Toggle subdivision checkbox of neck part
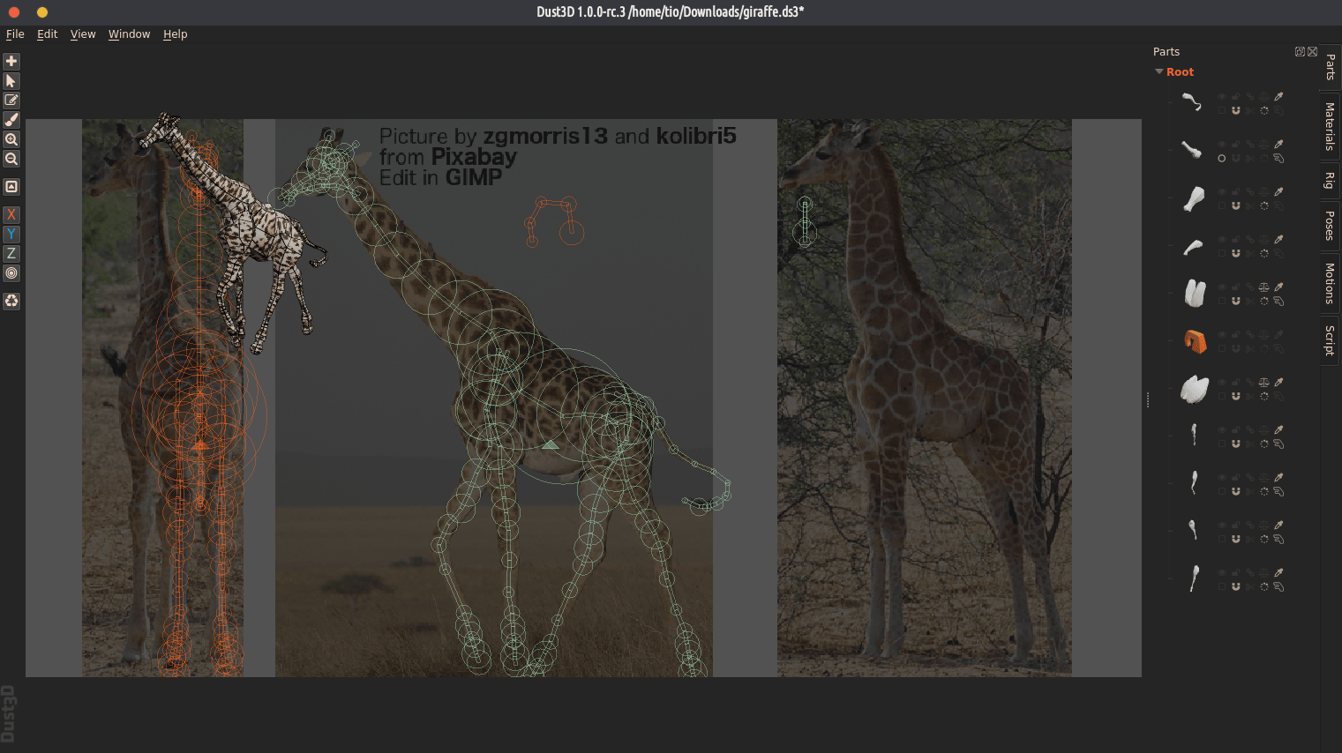This screenshot has height=753, width=1342. [x=1222, y=205]
